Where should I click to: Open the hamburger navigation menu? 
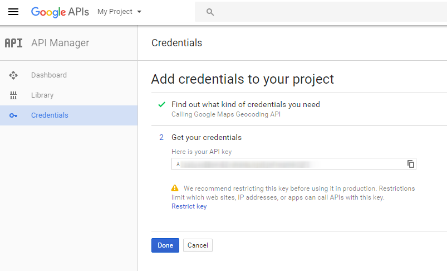13,12
